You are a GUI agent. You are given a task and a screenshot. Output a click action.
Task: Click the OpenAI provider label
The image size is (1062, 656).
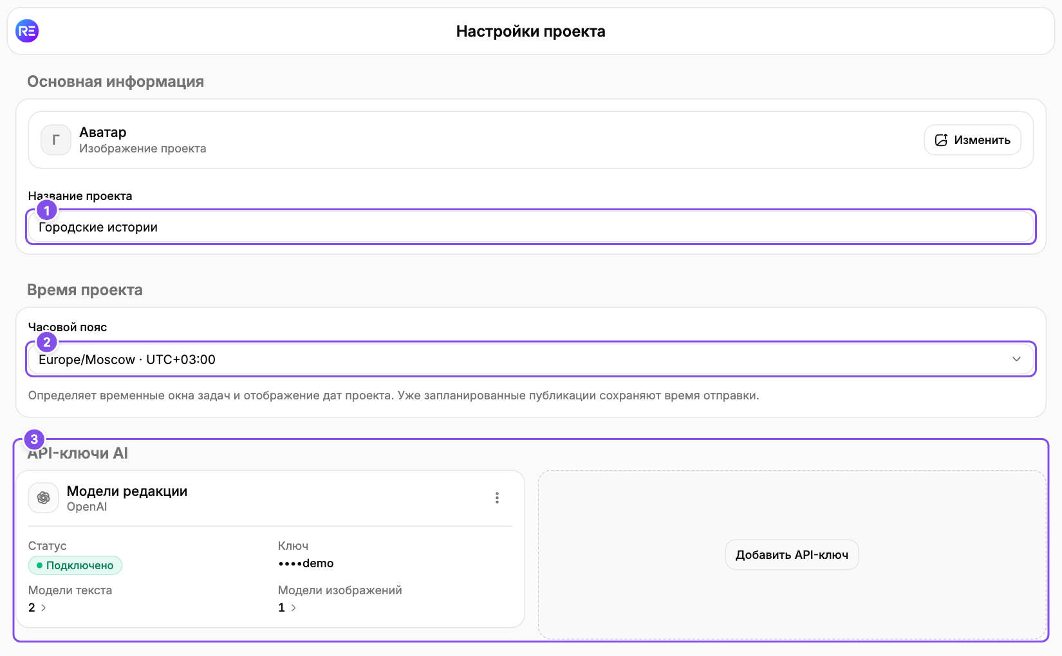pyautogui.click(x=87, y=507)
